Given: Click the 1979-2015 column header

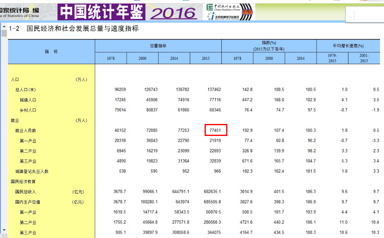Looking at the screenshot, I should coord(332,58).
